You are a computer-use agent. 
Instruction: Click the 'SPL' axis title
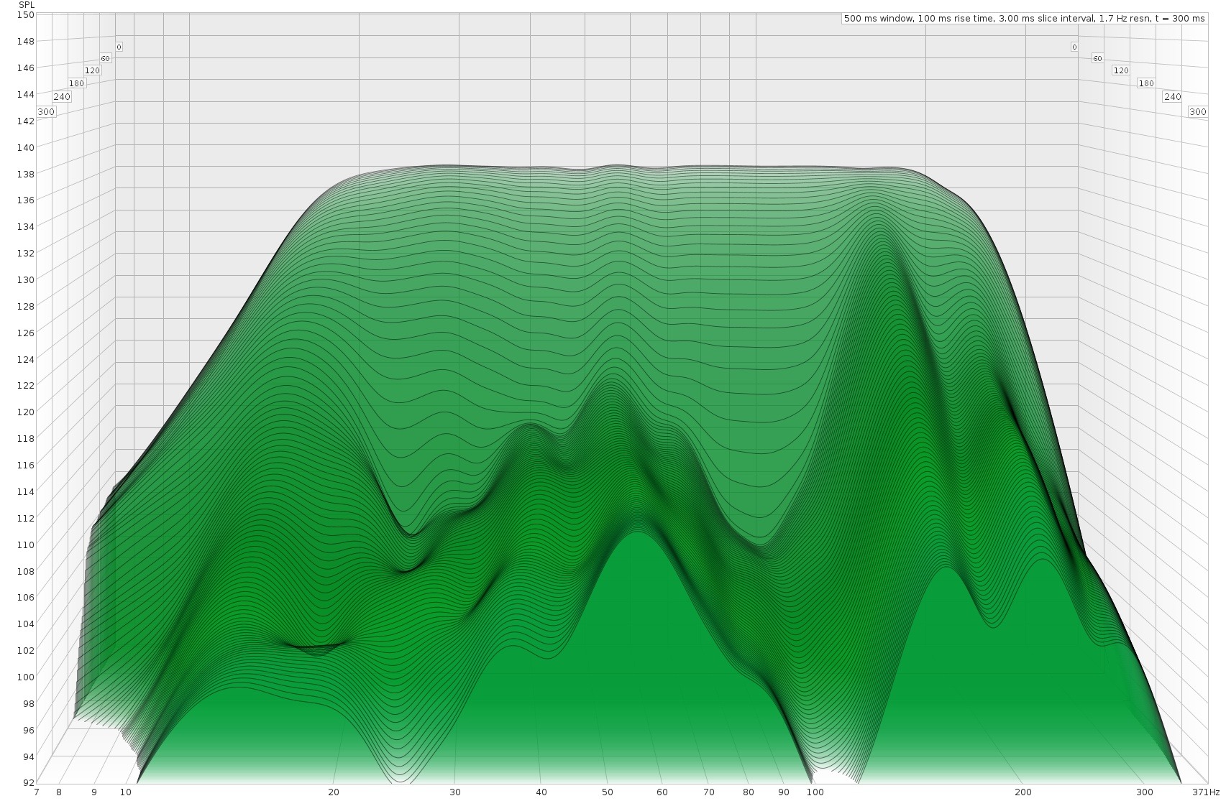pos(26,5)
